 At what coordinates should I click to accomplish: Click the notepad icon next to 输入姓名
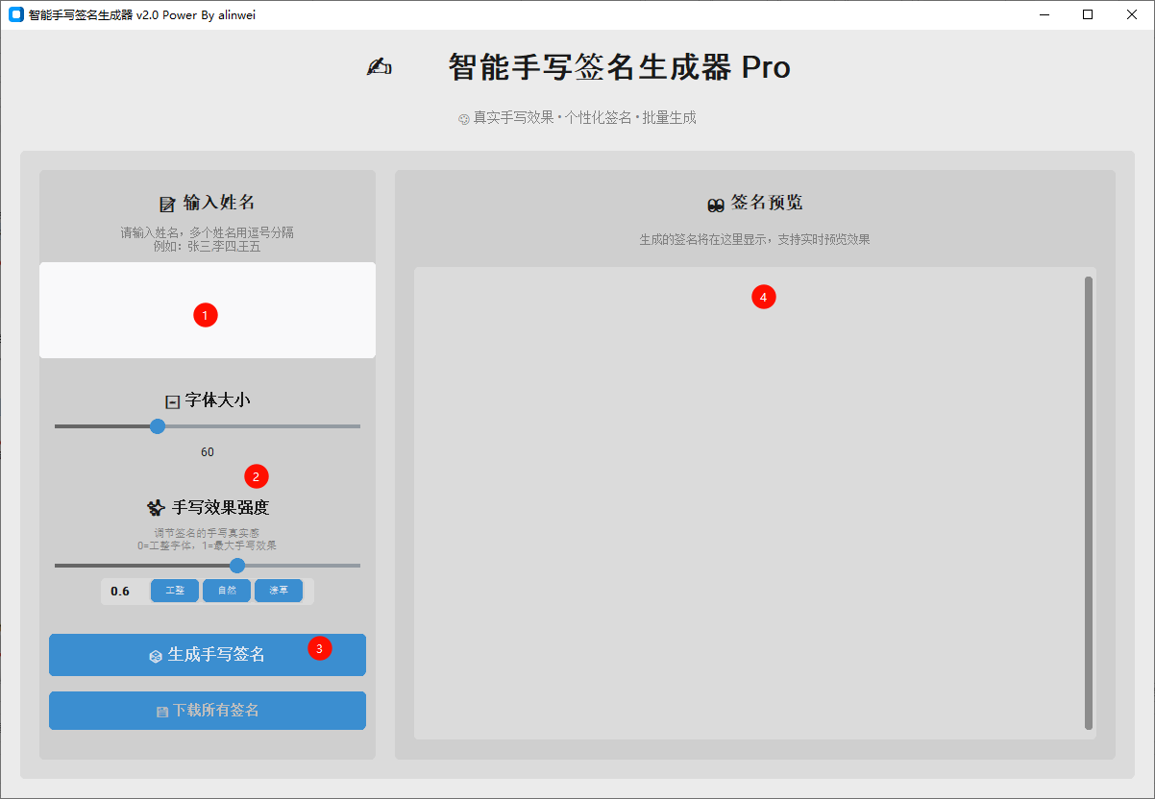coord(167,204)
